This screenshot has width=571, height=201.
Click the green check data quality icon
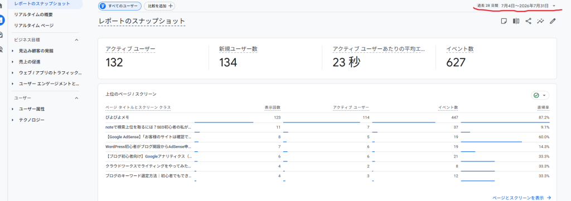[536, 95]
